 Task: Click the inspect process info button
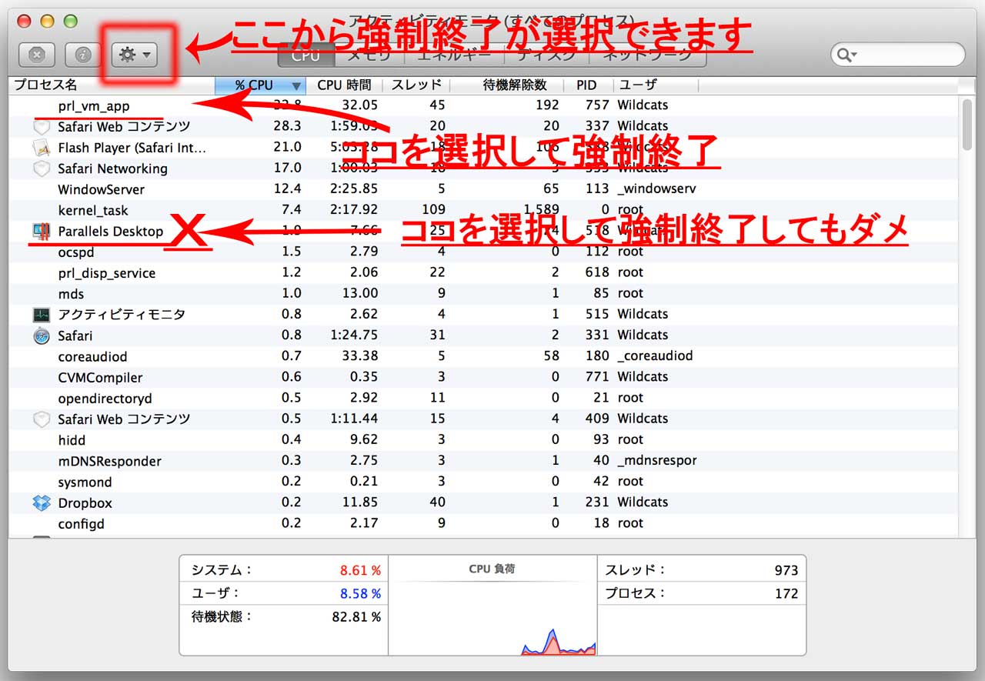84,55
